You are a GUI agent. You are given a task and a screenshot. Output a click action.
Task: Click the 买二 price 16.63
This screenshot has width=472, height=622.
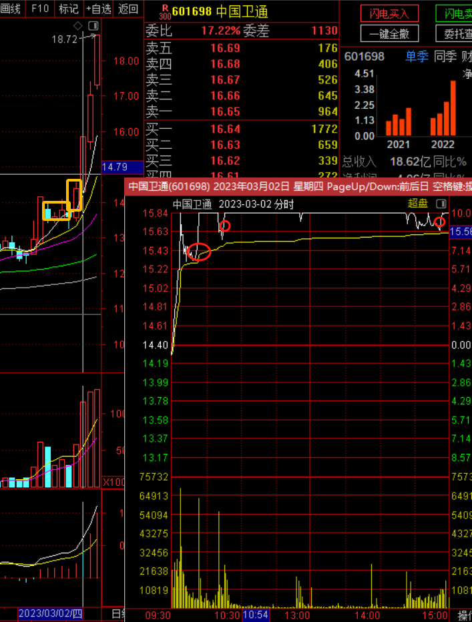225,145
